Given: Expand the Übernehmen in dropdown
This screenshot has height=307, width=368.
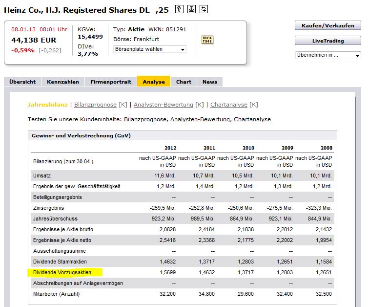Looking at the screenshot, I should [x=327, y=55].
